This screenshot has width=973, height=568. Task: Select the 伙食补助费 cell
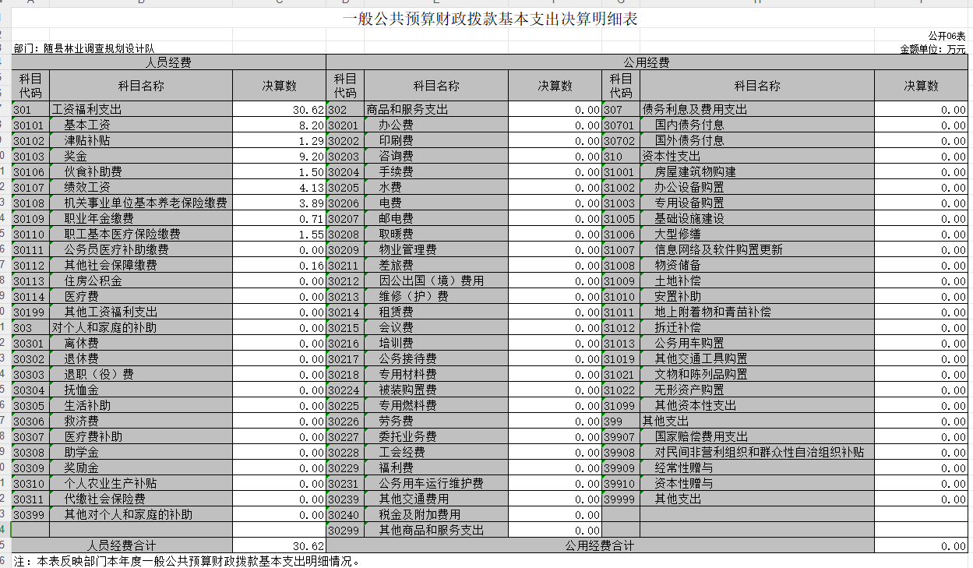pyautogui.click(x=141, y=171)
